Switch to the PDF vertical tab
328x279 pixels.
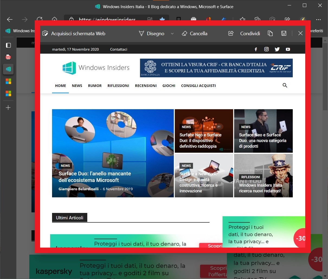point(8,57)
